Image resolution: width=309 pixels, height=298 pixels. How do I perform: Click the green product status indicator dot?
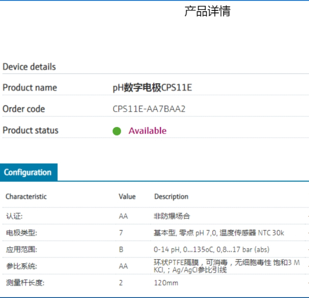pyautogui.click(x=117, y=131)
